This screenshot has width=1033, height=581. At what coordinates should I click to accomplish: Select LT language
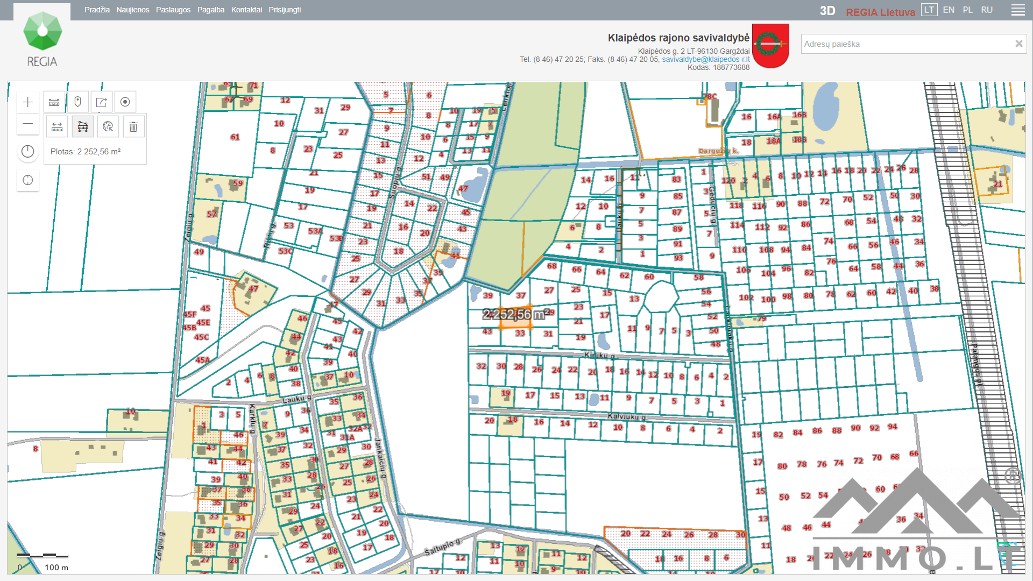click(x=929, y=10)
